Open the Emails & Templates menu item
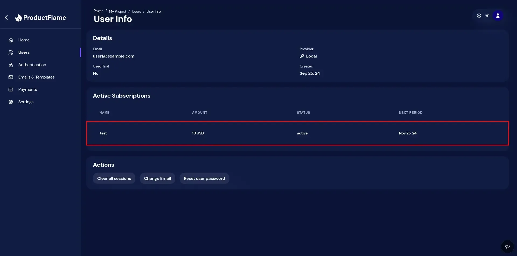The height and width of the screenshot is (256, 517). pyautogui.click(x=36, y=77)
